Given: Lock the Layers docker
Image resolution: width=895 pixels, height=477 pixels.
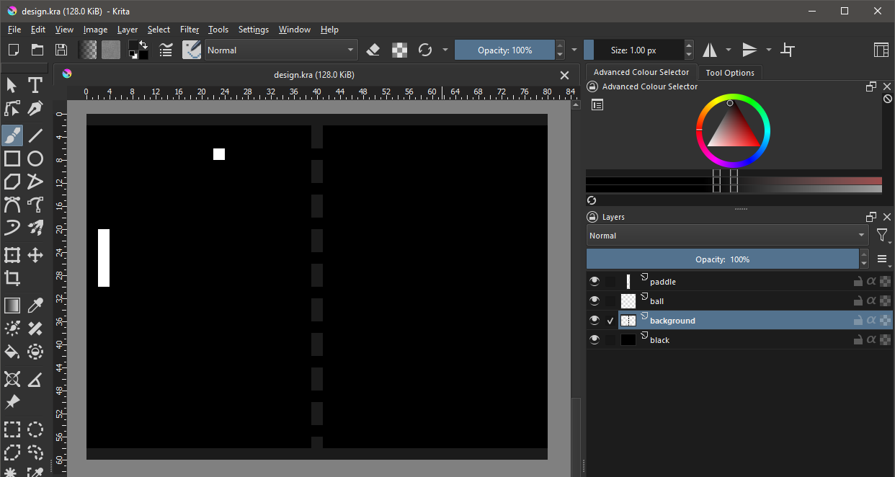Looking at the screenshot, I should point(592,217).
